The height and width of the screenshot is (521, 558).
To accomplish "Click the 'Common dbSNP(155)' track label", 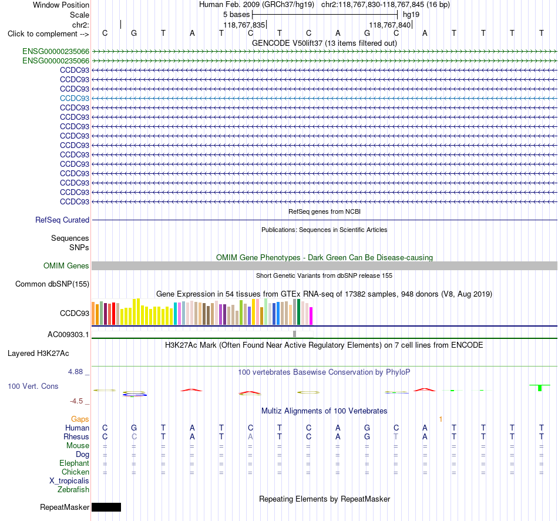I will click(52, 284).
